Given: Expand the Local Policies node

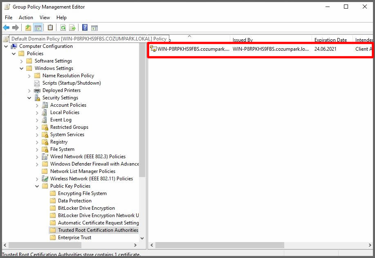Looking at the screenshot, I should (37, 113).
